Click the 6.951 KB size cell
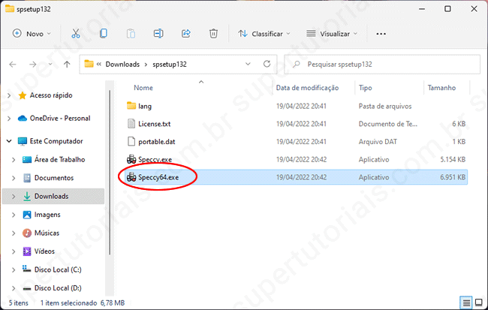Viewport: 488px width, 310px height. coord(453,177)
